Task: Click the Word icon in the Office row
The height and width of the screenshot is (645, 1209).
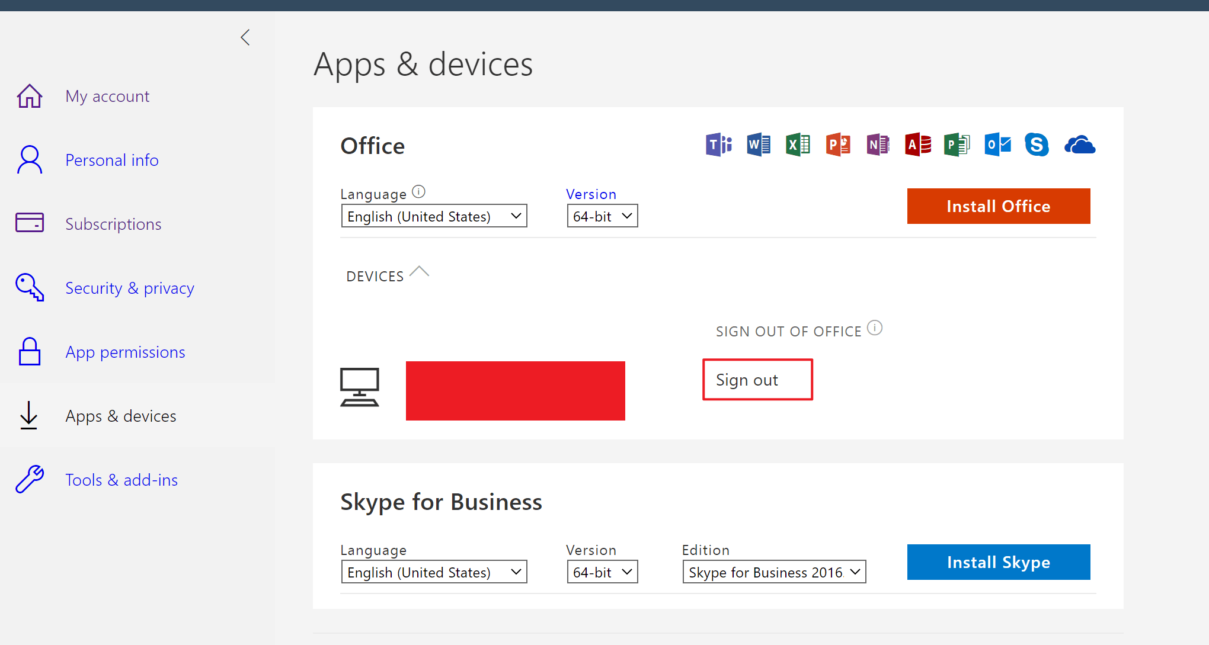Action: pyautogui.click(x=759, y=145)
